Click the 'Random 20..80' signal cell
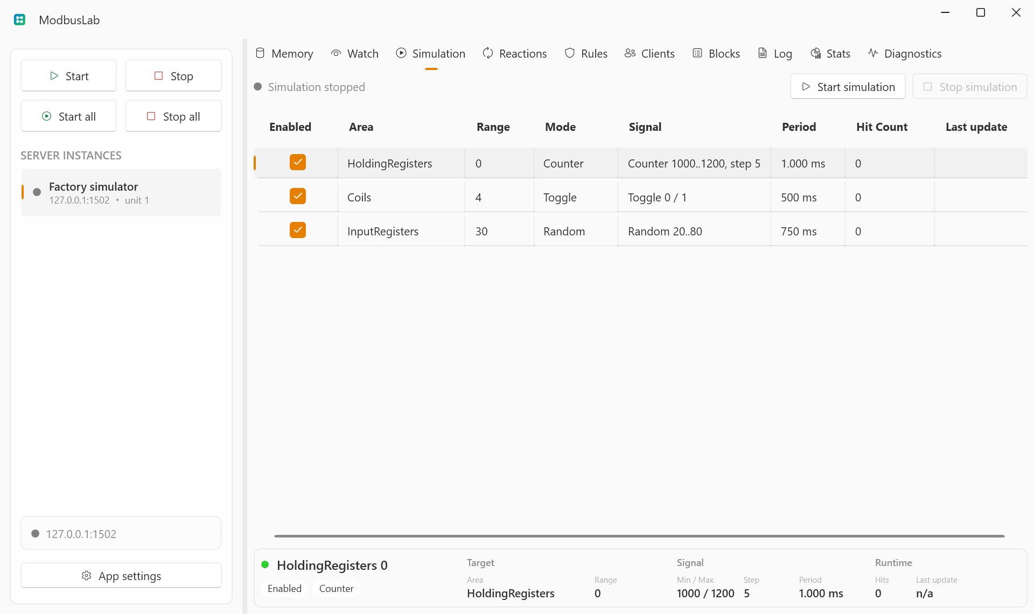 [694, 231]
